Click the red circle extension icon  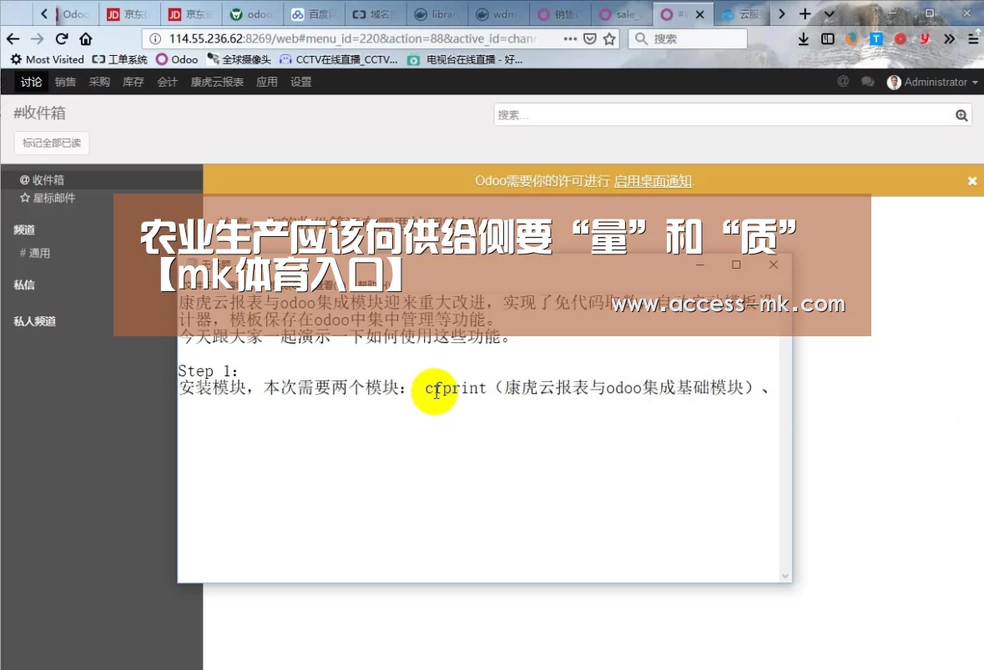coord(901,39)
